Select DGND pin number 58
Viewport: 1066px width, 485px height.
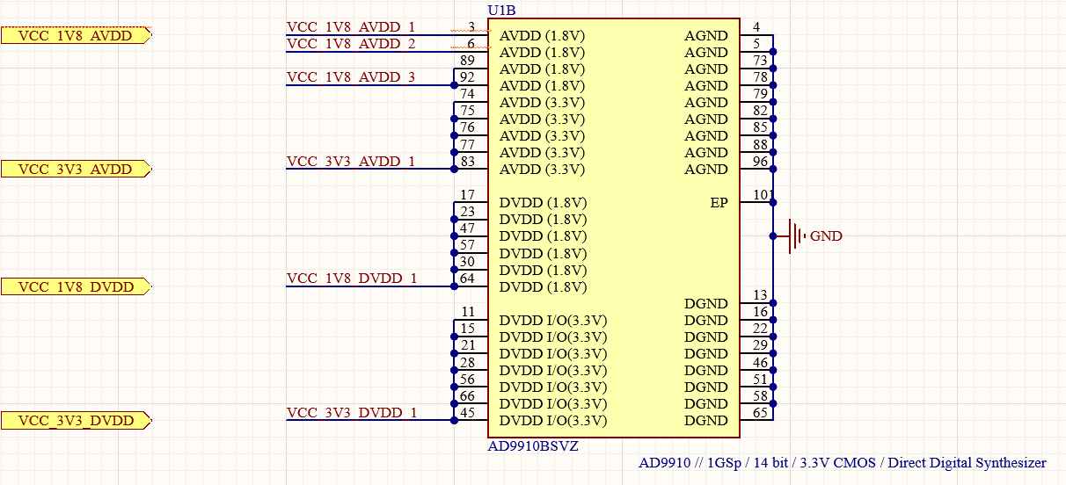pos(760,395)
